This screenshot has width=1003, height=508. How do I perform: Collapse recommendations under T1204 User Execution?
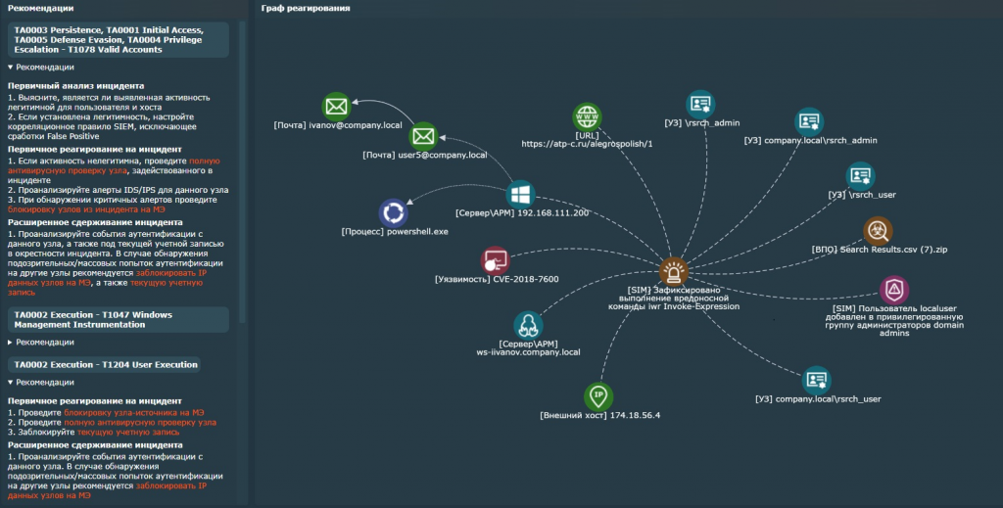pos(41,383)
